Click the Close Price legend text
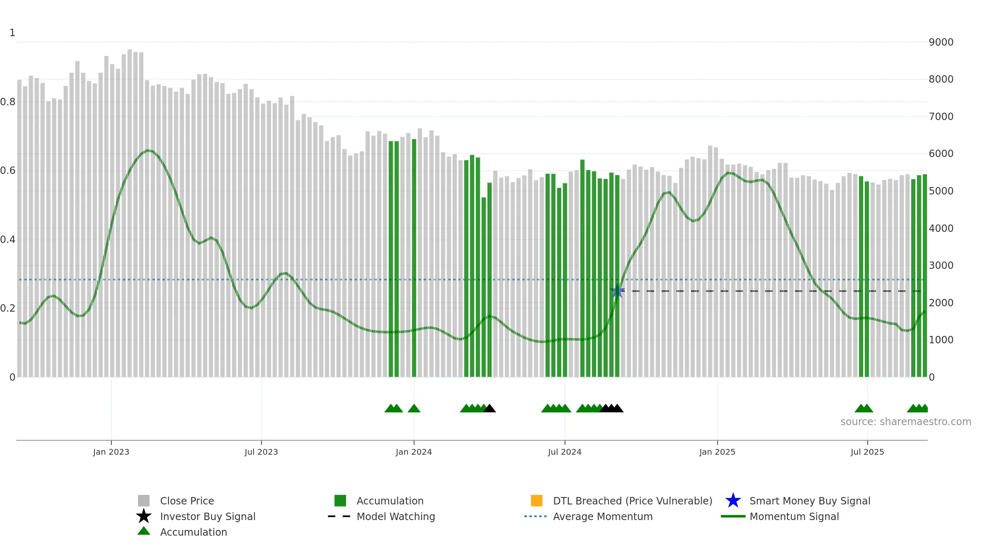Viewport: 986px width, 555px height. coord(187,501)
